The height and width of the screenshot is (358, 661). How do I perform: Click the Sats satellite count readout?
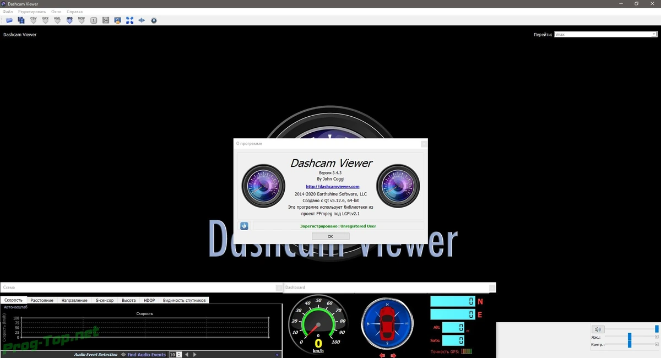click(x=453, y=340)
